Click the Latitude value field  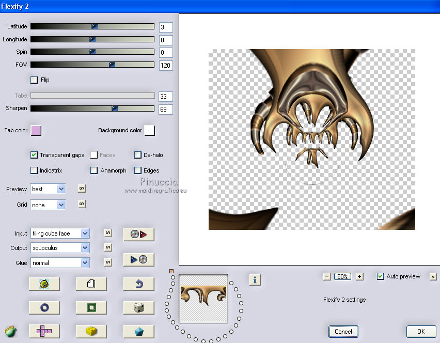166,27
